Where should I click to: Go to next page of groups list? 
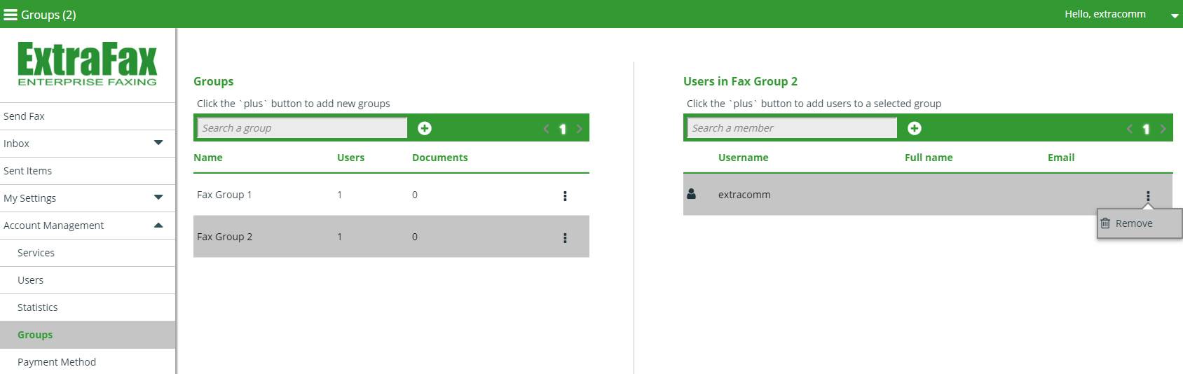(x=580, y=129)
